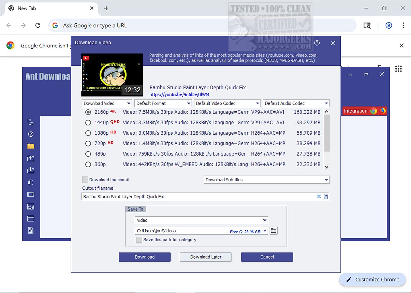Select the 480p quality option
Screen dimensions: 411x293
(88, 154)
